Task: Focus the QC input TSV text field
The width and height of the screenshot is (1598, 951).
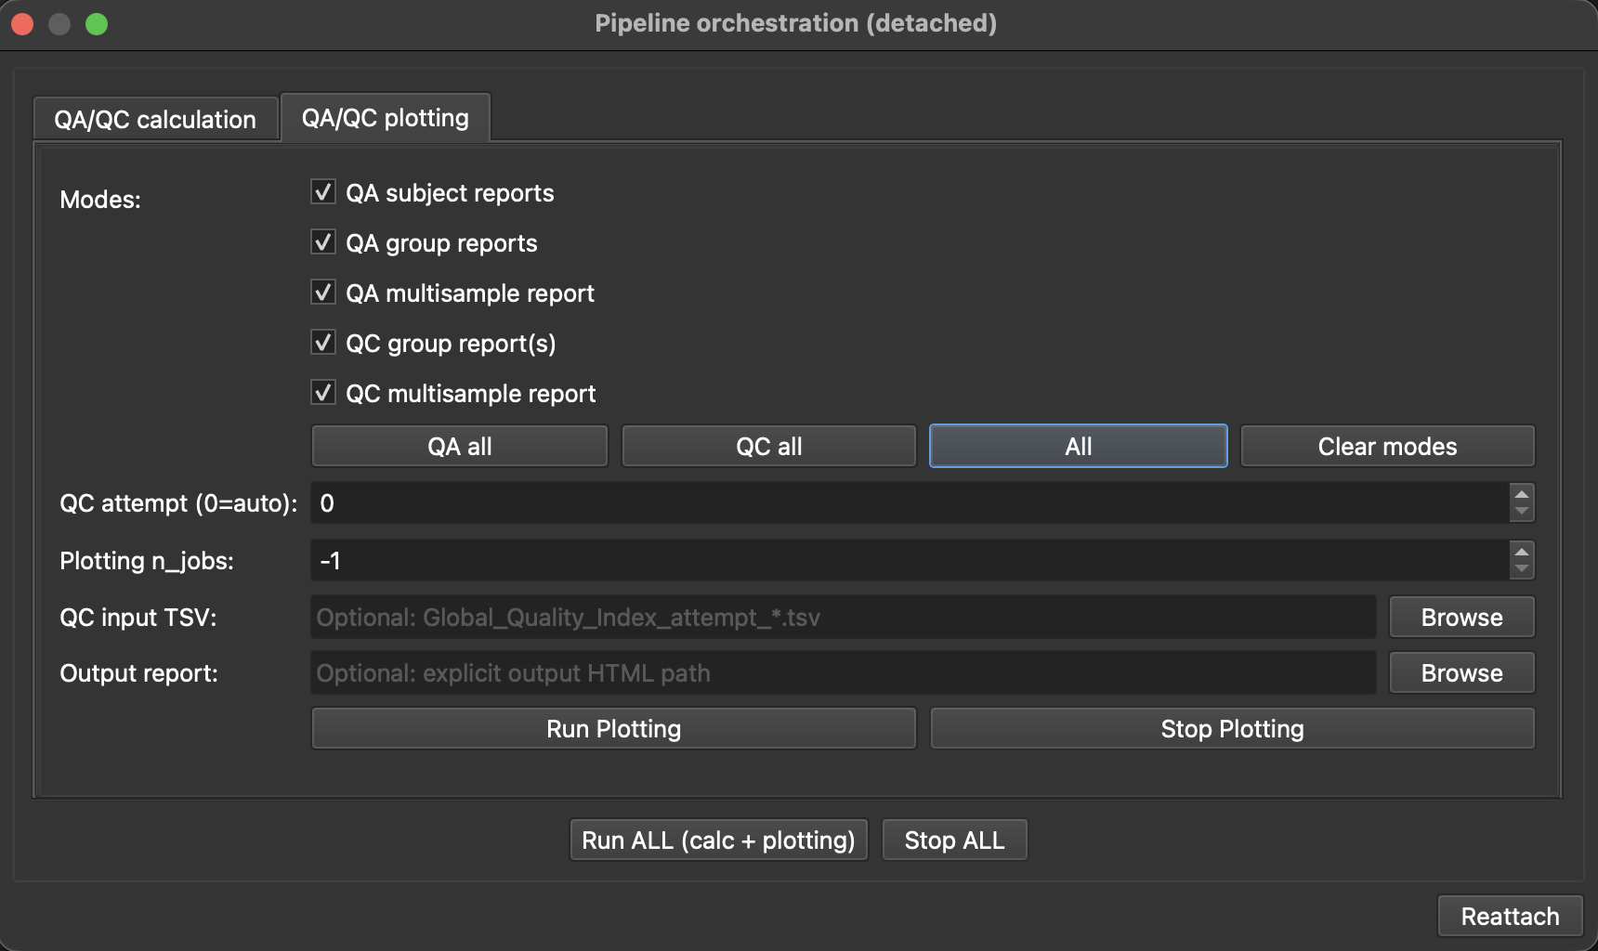Action: (842, 618)
